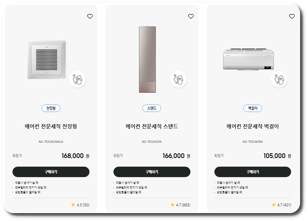Select the 스탠드 category badge
The height and width of the screenshot is (221, 308).
[152, 108]
